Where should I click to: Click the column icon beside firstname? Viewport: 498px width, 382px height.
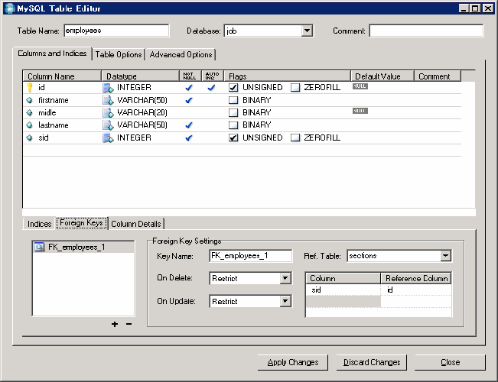click(30, 100)
